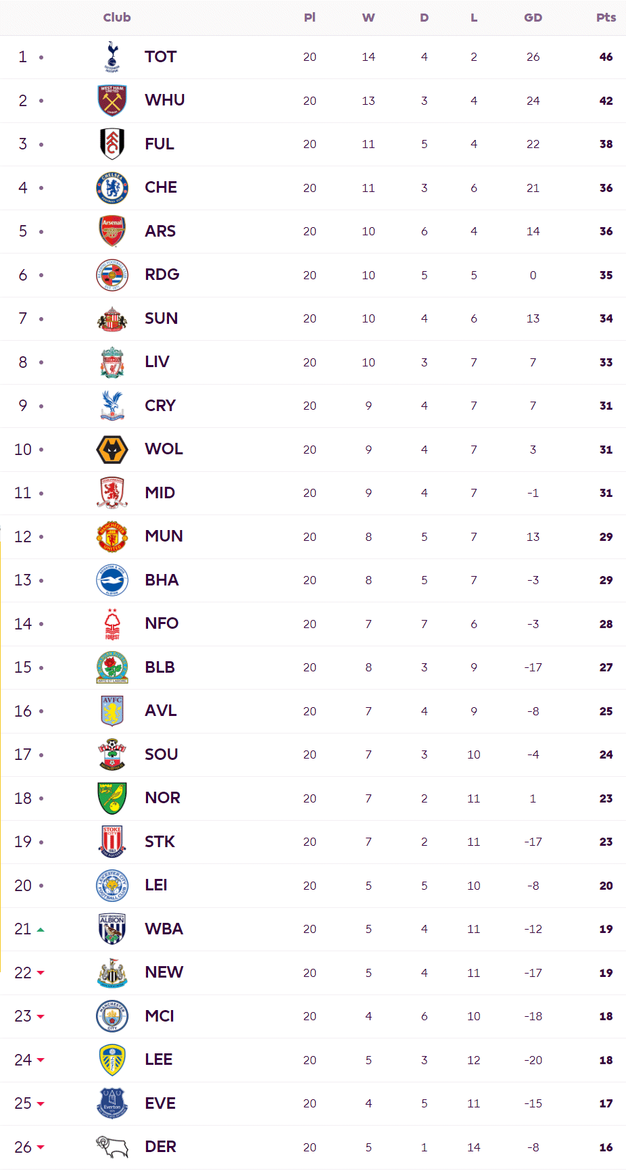Click the West Ham club crest
Image resolution: width=626 pixels, height=1173 pixels.
point(112,101)
